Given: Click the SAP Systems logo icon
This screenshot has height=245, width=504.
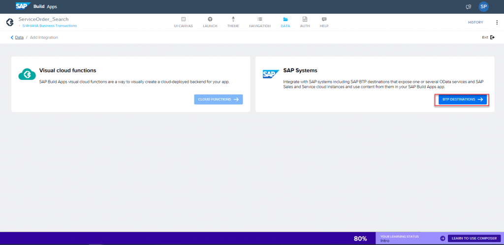Looking at the screenshot, I should click(271, 74).
